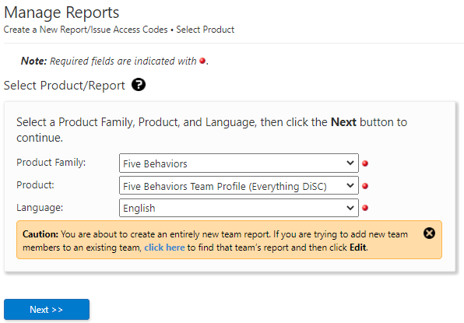Click 'Create a New Report/Issue Access Codes' breadcrumb
464x323 pixels.
coord(86,30)
